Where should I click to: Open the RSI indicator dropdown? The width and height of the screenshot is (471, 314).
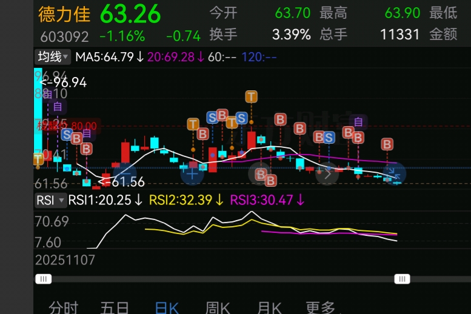(50, 200)
